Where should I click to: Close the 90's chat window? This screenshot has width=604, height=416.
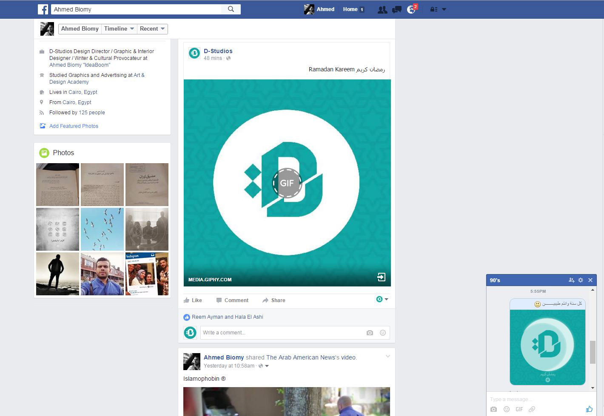(590, 280)
